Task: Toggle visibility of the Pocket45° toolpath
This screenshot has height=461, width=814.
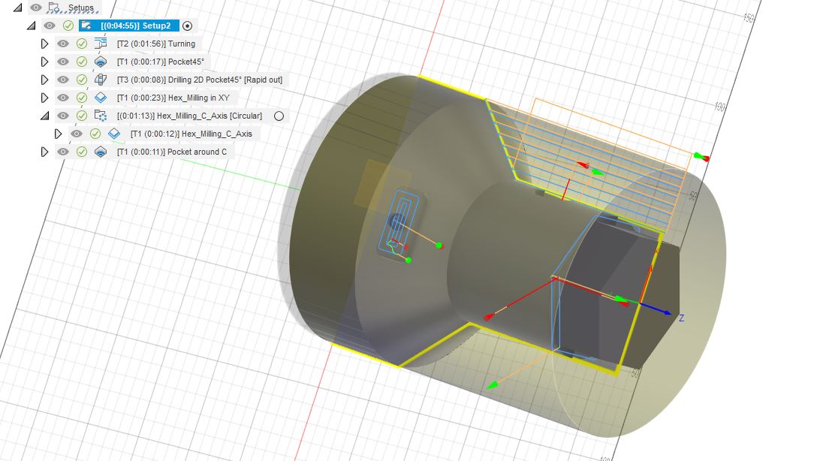Action: point(63,62)
